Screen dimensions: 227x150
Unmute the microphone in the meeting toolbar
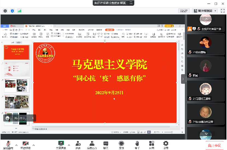8,144
